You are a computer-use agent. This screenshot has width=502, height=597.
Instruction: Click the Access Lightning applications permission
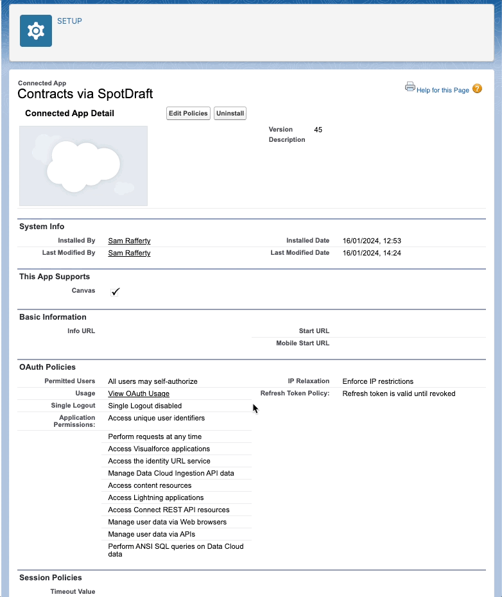click(156, 497)
